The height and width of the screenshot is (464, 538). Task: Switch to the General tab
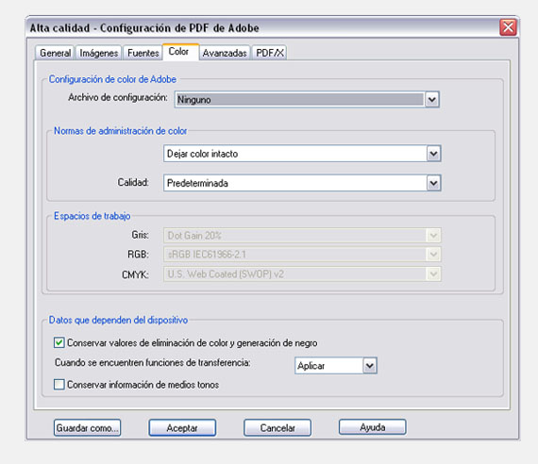point(55,53)
